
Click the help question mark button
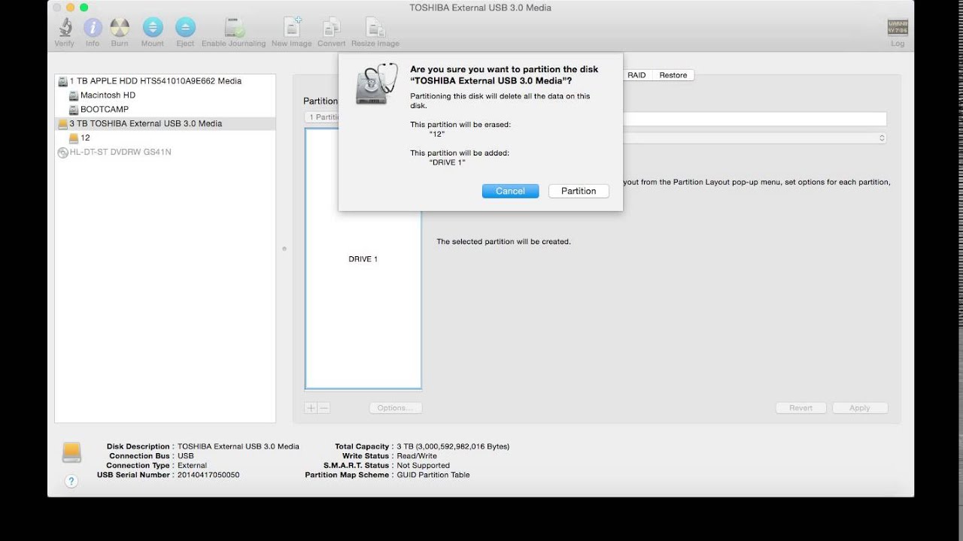pyautogui.click(x=71, y=482)
